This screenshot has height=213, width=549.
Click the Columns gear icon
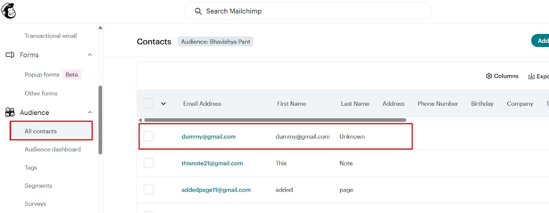pyautogui.click(x=489, y=76)
